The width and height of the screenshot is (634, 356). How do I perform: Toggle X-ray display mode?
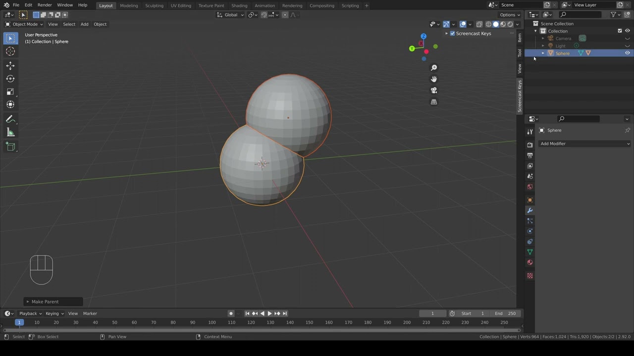point(479,24)
